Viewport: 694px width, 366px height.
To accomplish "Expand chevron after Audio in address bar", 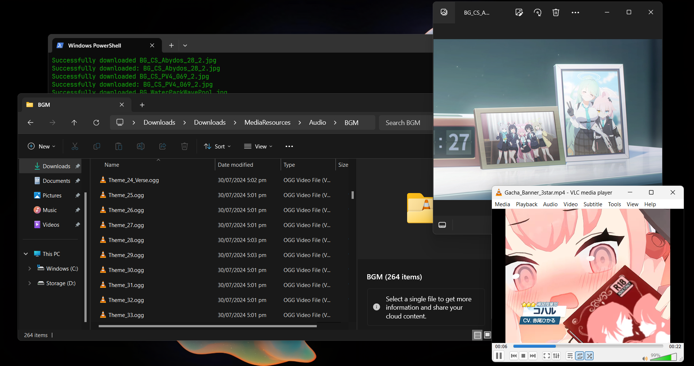I will pyautogui.click(x=335, y=122).
